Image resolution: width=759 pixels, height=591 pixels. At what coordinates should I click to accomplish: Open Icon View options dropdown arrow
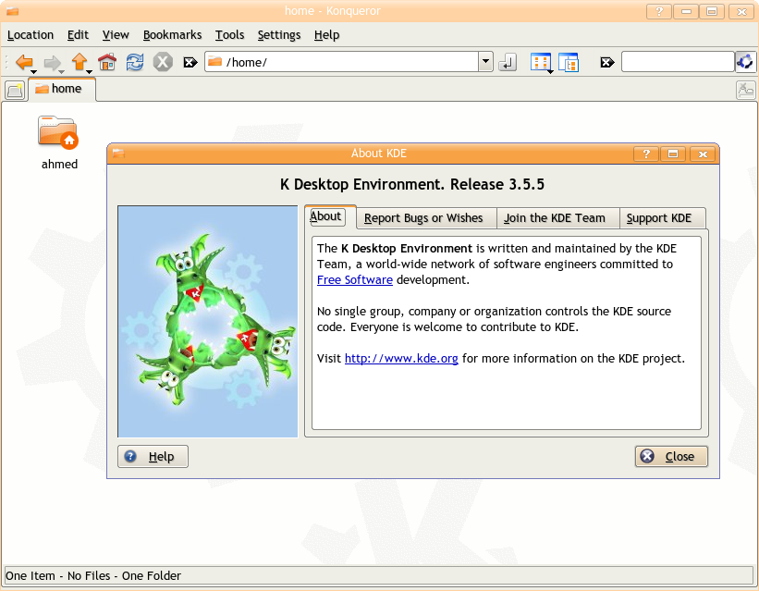click(x=550, y=72)
